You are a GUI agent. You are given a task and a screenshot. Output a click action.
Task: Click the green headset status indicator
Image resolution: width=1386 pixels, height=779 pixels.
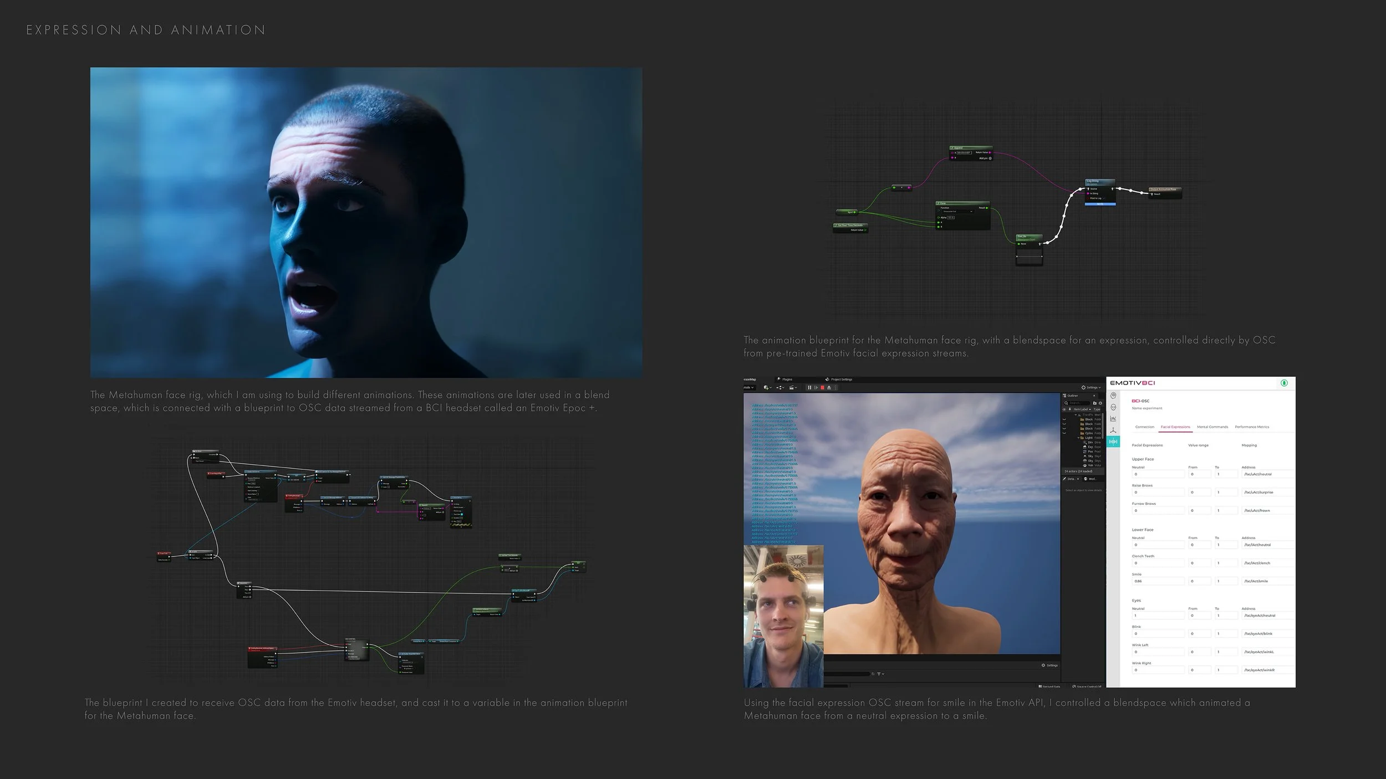tap(1284, 383)
